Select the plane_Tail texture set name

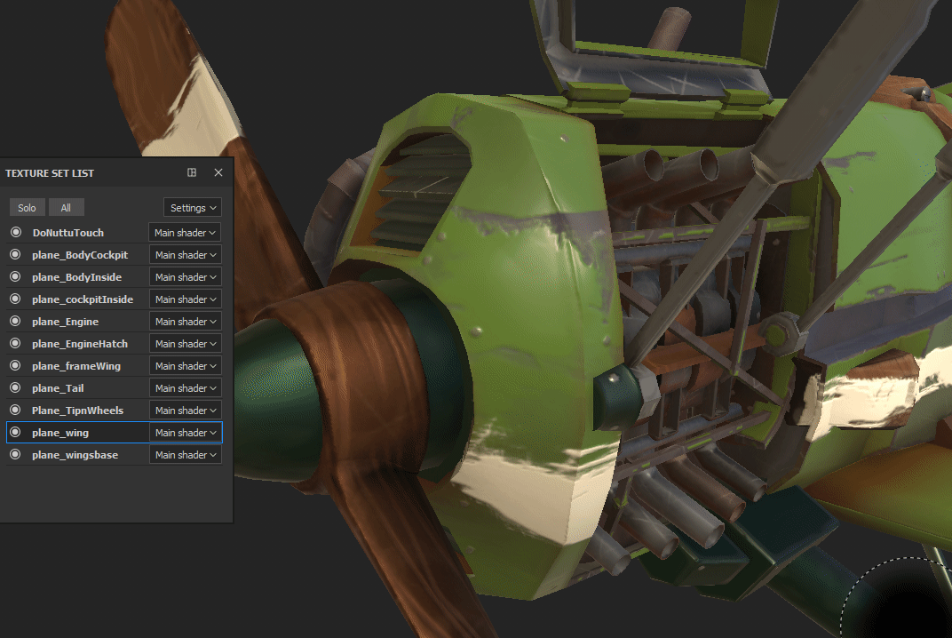click(x=58, y=387)
